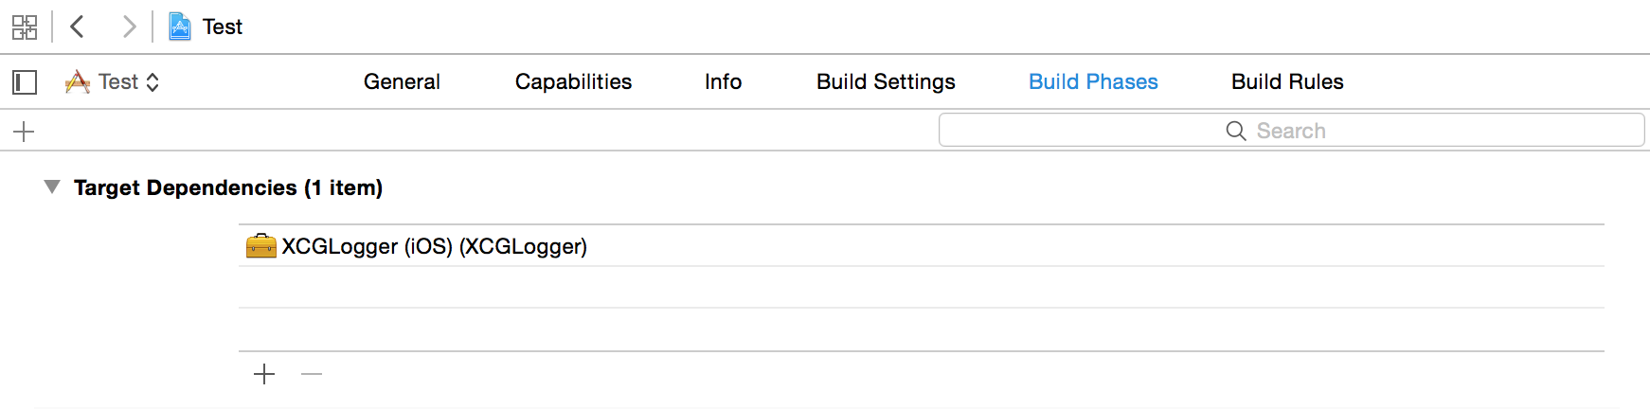Open the related items grid menu
Image resolution: width=1650 pixels, height=409 pixels.
[x=25, y=27]
